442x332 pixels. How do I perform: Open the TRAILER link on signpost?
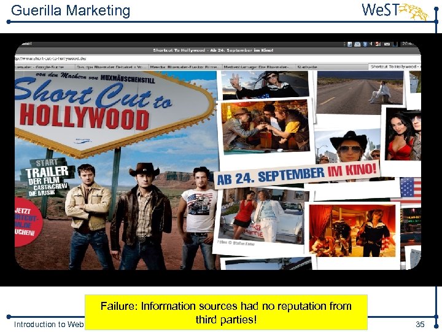[47, 172]
